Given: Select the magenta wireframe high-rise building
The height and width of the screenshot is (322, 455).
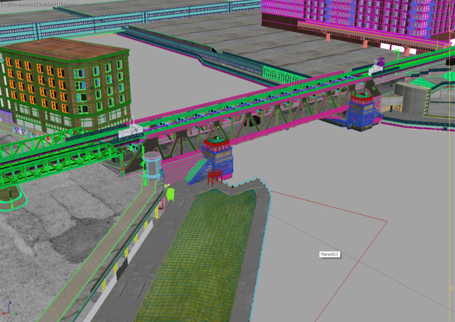Looking at the screenshot, I should point(355,17).
